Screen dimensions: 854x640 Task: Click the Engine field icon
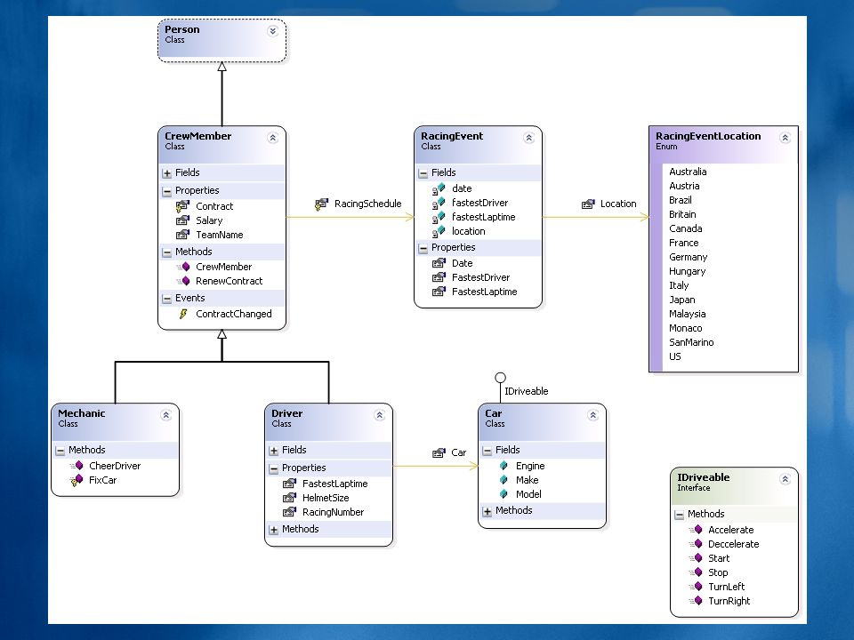(504, 466)
